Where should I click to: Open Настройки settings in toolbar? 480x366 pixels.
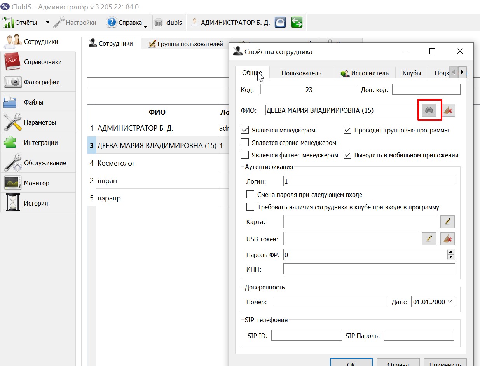point(75,23)
